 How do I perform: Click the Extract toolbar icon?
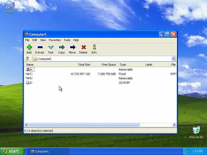[40, 47]
